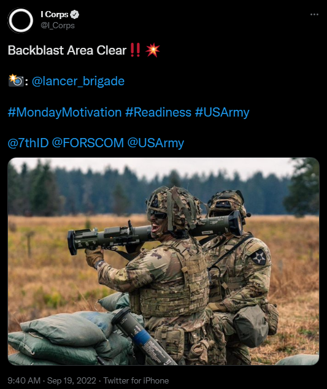Viewport: 327px width, 389px height.
Task: Open the @I_Corps handle
Action: click(58, 26)
